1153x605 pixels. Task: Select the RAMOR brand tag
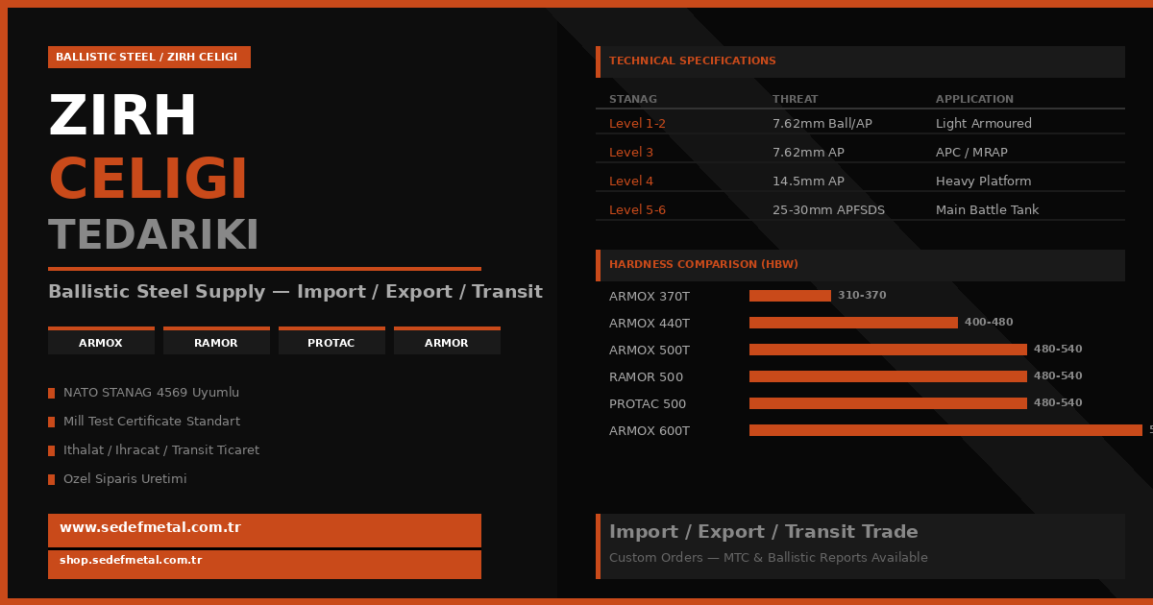coord(216,341)
